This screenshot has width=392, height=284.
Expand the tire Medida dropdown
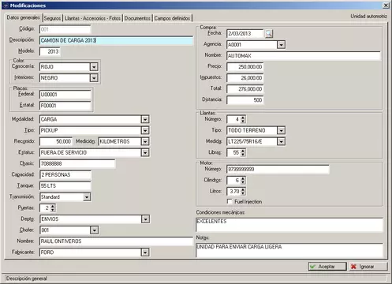(x=281, y=141)
